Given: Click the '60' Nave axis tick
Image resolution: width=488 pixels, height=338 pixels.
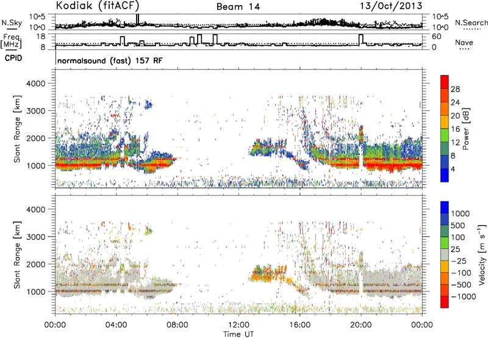Looking at the screenshot, I should click(436, 37).
